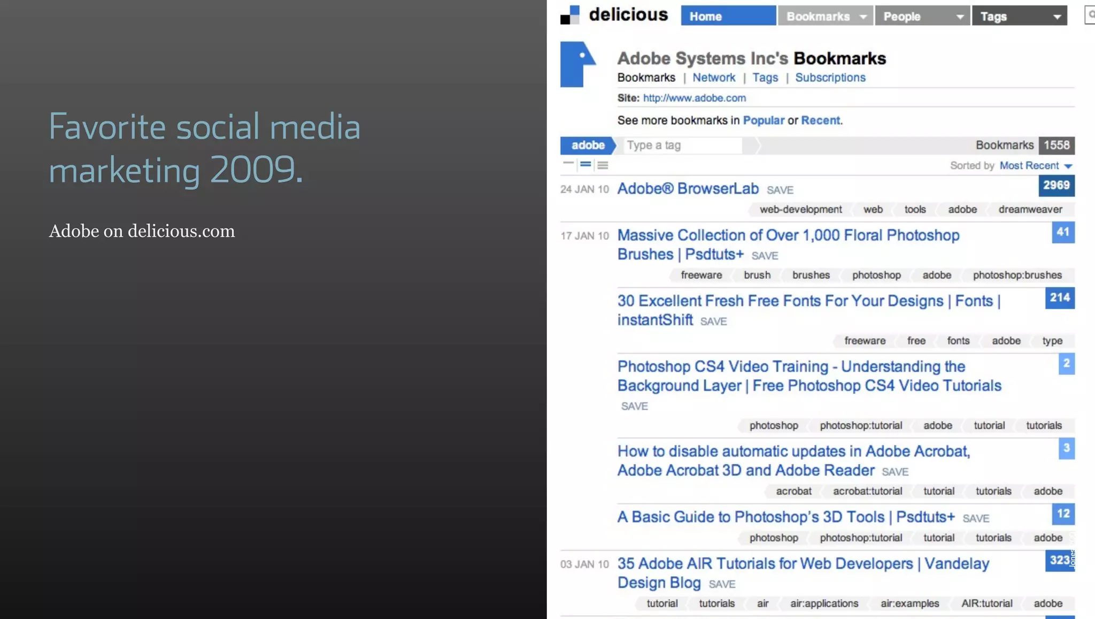Click the acrobat:tutorial tag
Image resolution: width=1095 pixels, height=619 pixels.
coord(867,492)
